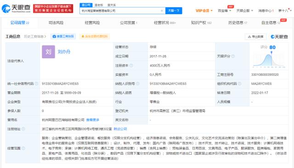The height and width of the screenshot is (168, 294).
Task: Click the 企业类型 value 有限责任公司
Action: [x=69, y=102]
